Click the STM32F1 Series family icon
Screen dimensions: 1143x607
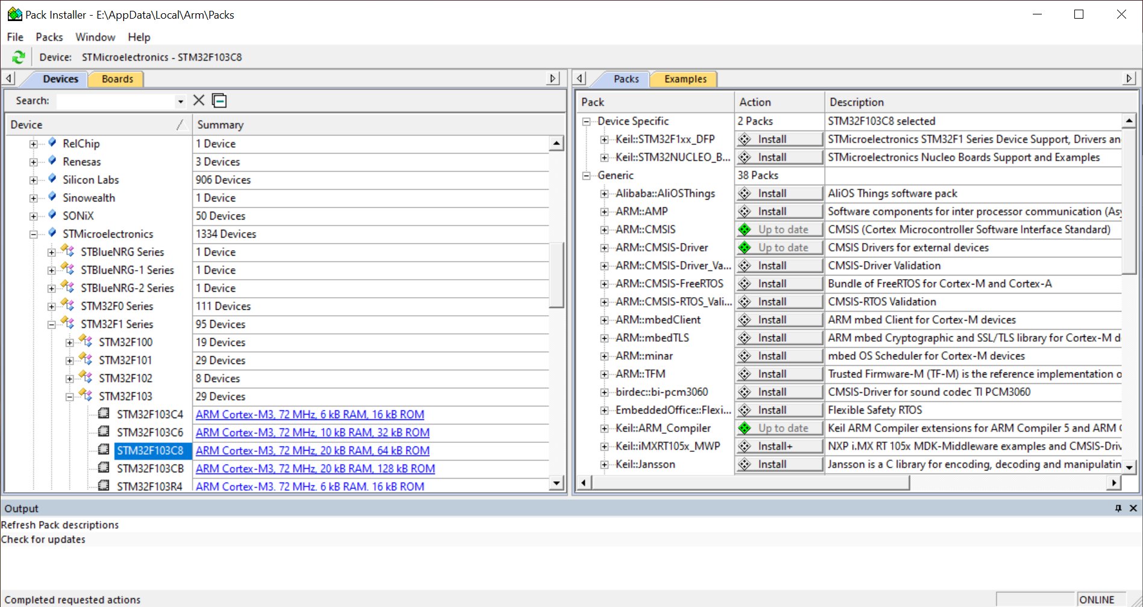(x=67, y=323)
